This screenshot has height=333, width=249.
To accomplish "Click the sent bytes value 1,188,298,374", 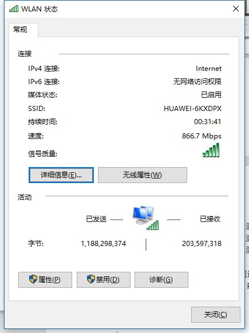I will [x=104, y=243].
